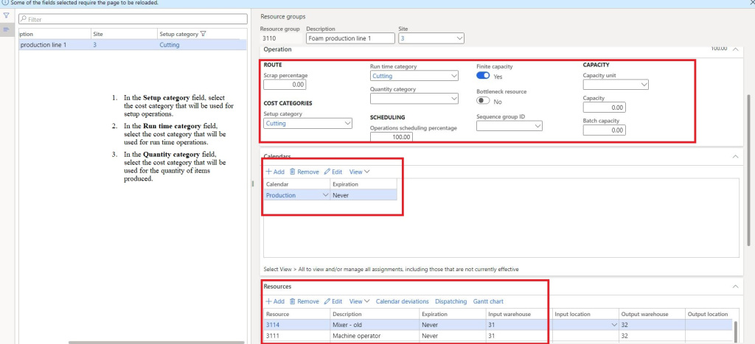Open the View menu in Calendars
Screen dimensions: 755x344
359,172
